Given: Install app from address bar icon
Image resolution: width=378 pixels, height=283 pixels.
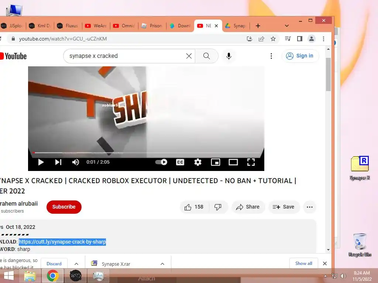Looking at the screenshot, I should pyautogui.click(x=250, y=39).
